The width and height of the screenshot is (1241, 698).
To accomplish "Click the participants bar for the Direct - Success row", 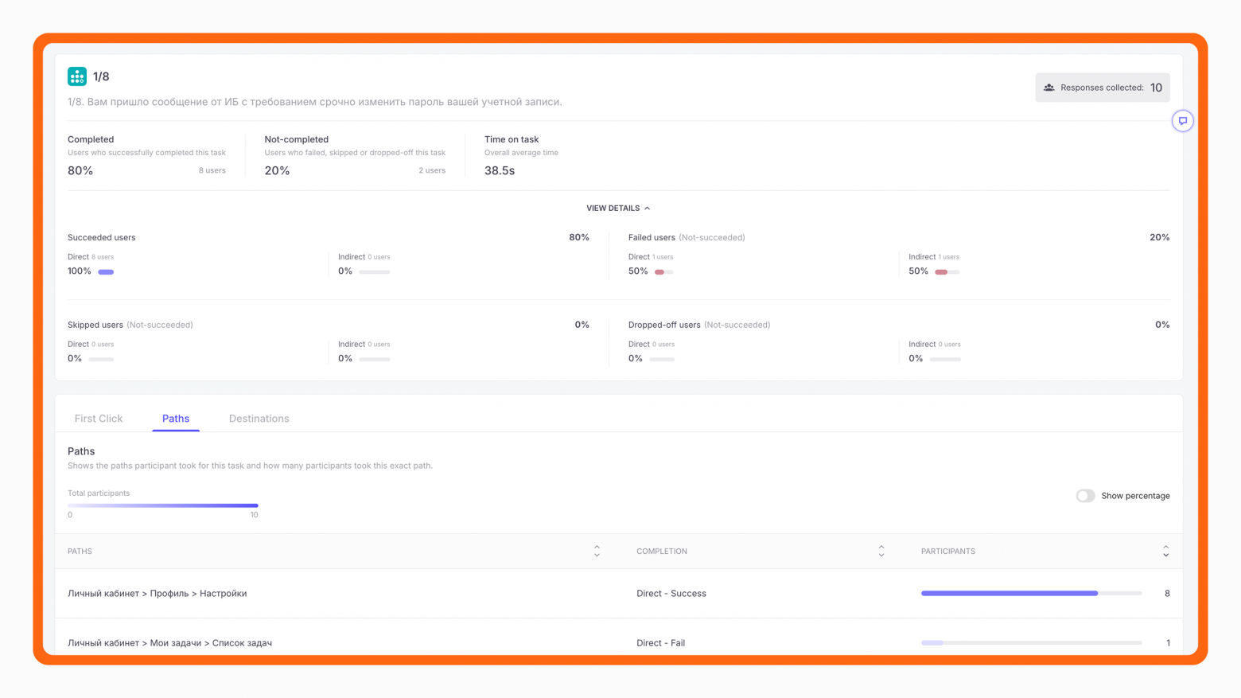I will (1032, 594).
